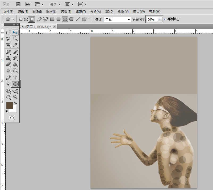Select the Eyedropper tool
The image size is (213, 190).
point(15,45)
